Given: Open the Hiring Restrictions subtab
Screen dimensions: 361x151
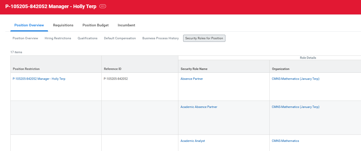Looking at the screenshot, I should pos(58,38).
